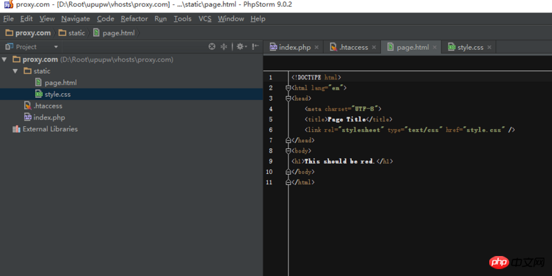Image resolution: width=552 pixels, height=276 pixels.
Task: Click External Libraries in project tree
Action: click(50, 129)
